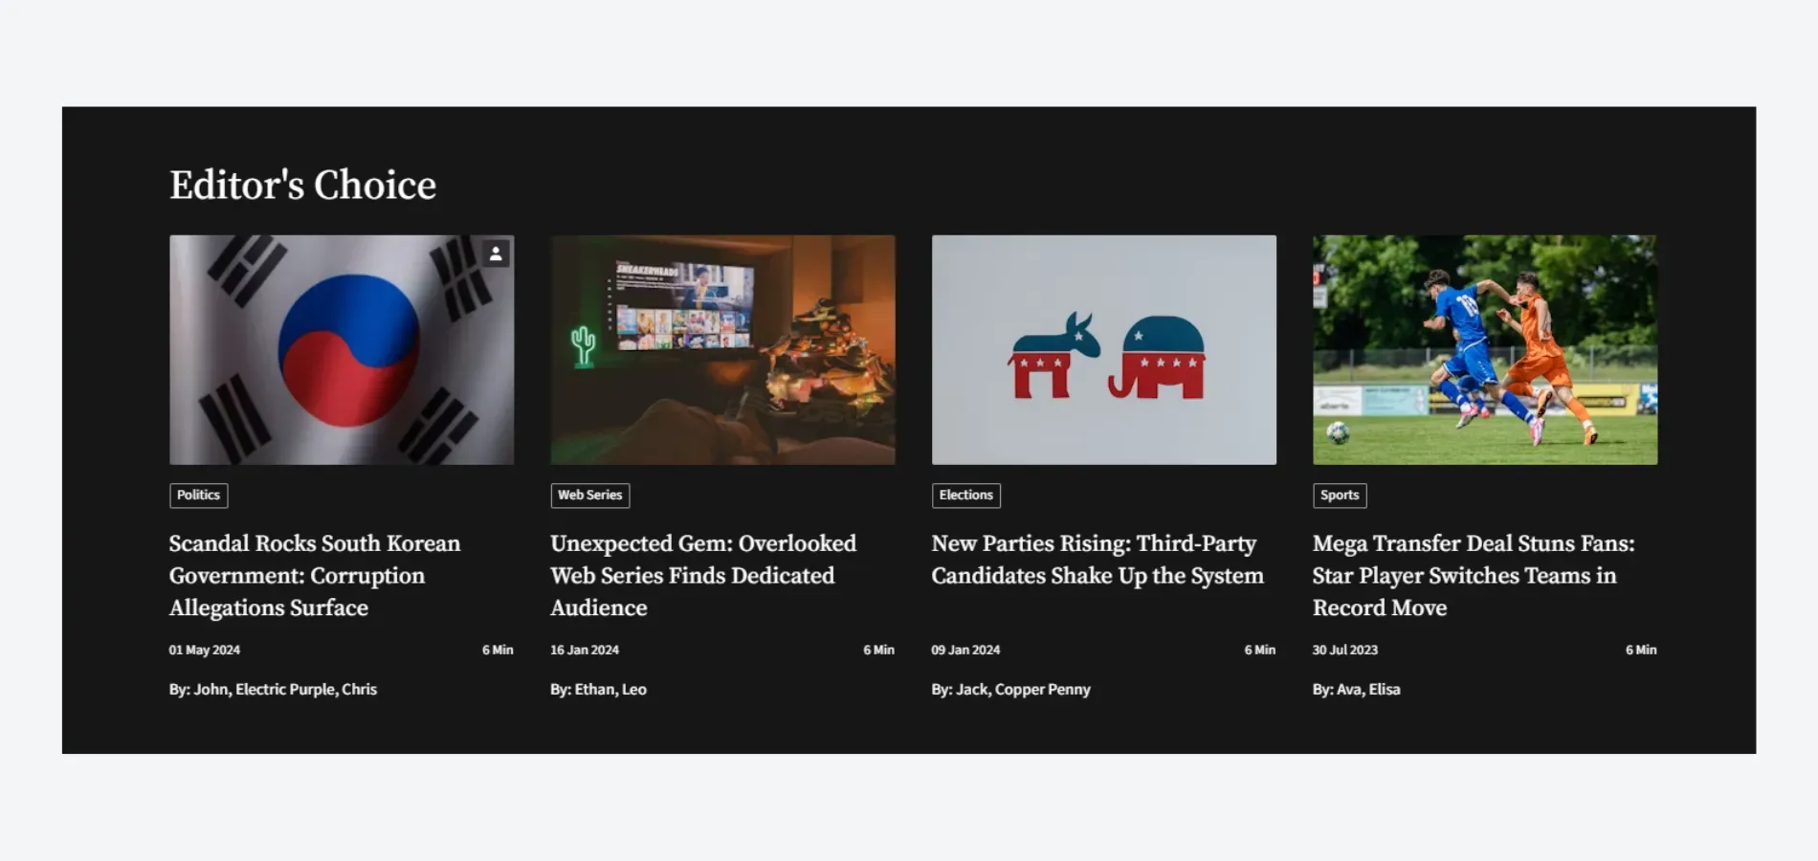This screenshot has height=861, width=1818.
Task: Open the 'New Parties Rising: Third-Party Candidates' article
Action: tap(1097, 560)
